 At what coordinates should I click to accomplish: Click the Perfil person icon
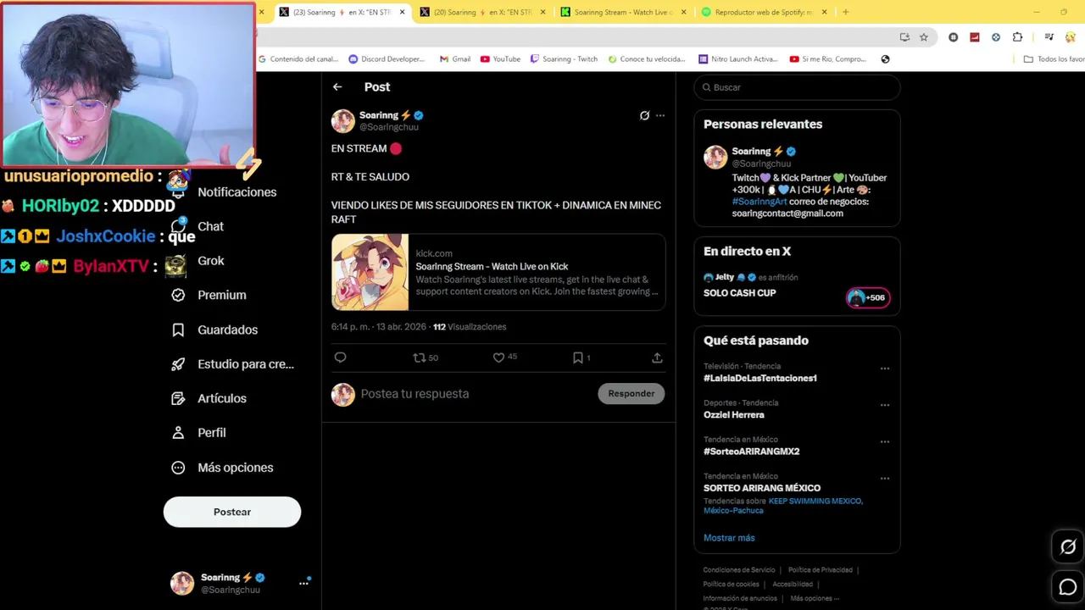point(178,433)
